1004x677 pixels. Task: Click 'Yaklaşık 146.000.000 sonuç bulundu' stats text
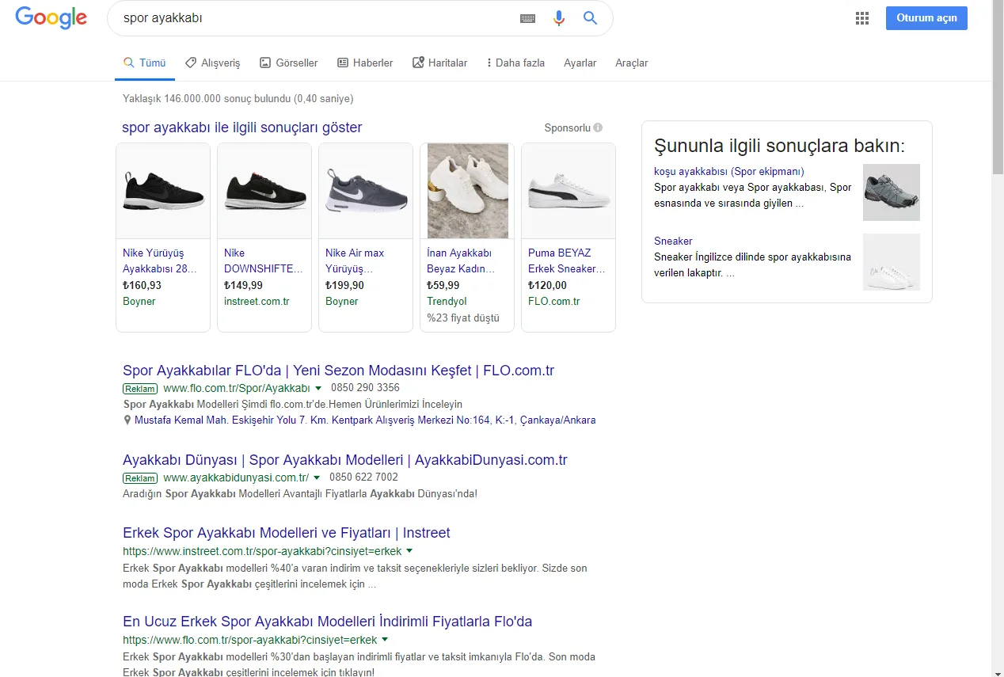pos(238,99)
